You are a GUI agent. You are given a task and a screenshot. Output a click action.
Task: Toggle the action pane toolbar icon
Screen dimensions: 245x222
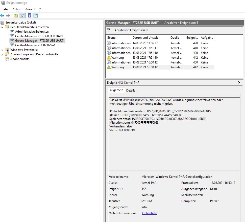point(36,15)
